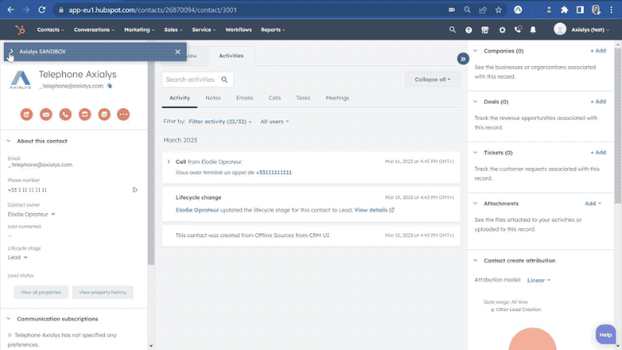This screenshot has width=622, height=350.
Task: Open the Chrome three-dot menu
Action: point(611,10)
